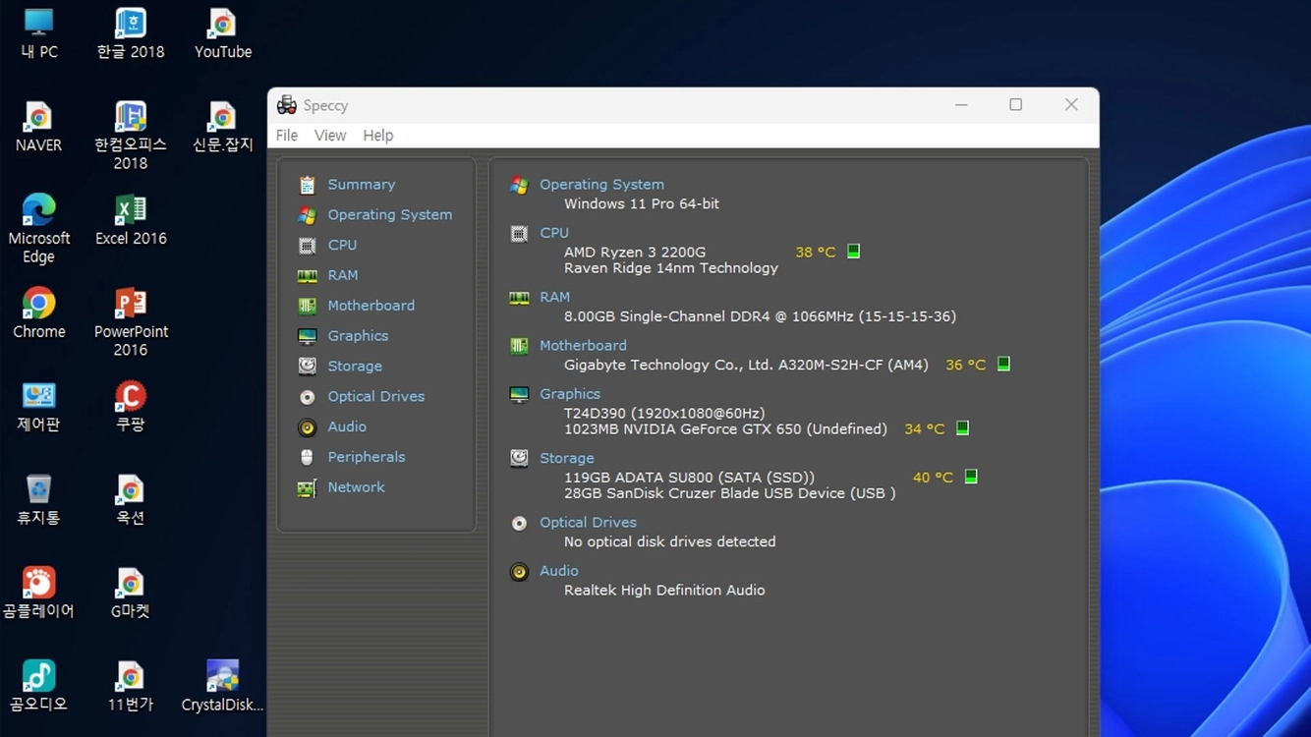This screenshot has height=737, width=1311.
Task: Click the Windows flag icon beside Operating System heading
Action: tap(519, 185)
